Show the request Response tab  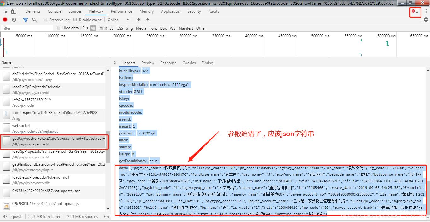click(168, 63)
